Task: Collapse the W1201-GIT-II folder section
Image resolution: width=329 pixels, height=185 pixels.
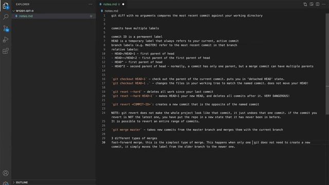Action: point(25,11)
